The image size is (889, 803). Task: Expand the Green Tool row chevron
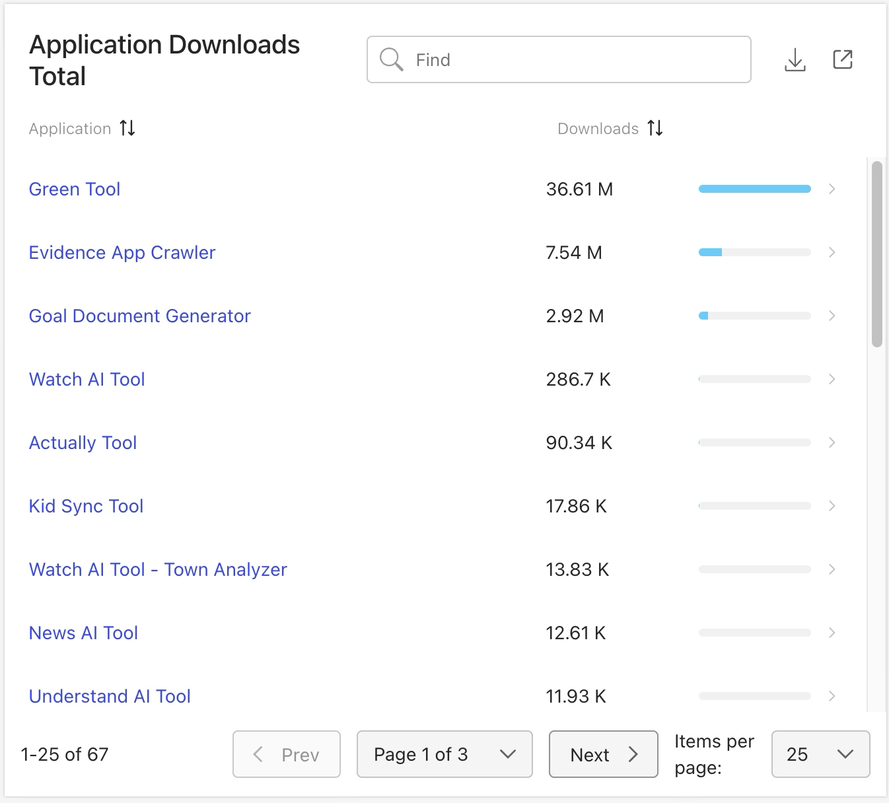[x=832, y=189]
